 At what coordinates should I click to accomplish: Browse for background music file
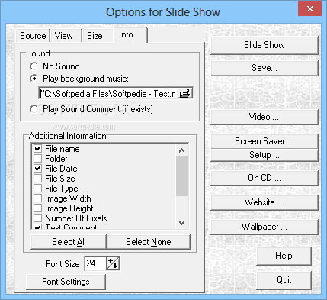click(184, 94)
